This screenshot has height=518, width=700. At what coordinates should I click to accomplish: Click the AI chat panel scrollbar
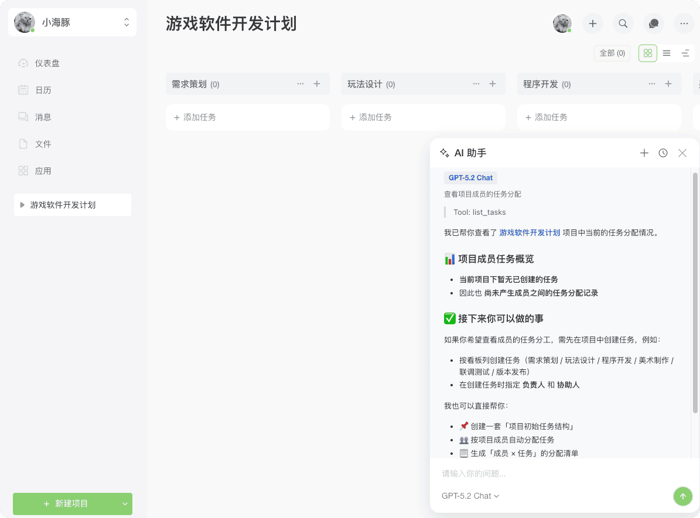(x=695, y=293)
